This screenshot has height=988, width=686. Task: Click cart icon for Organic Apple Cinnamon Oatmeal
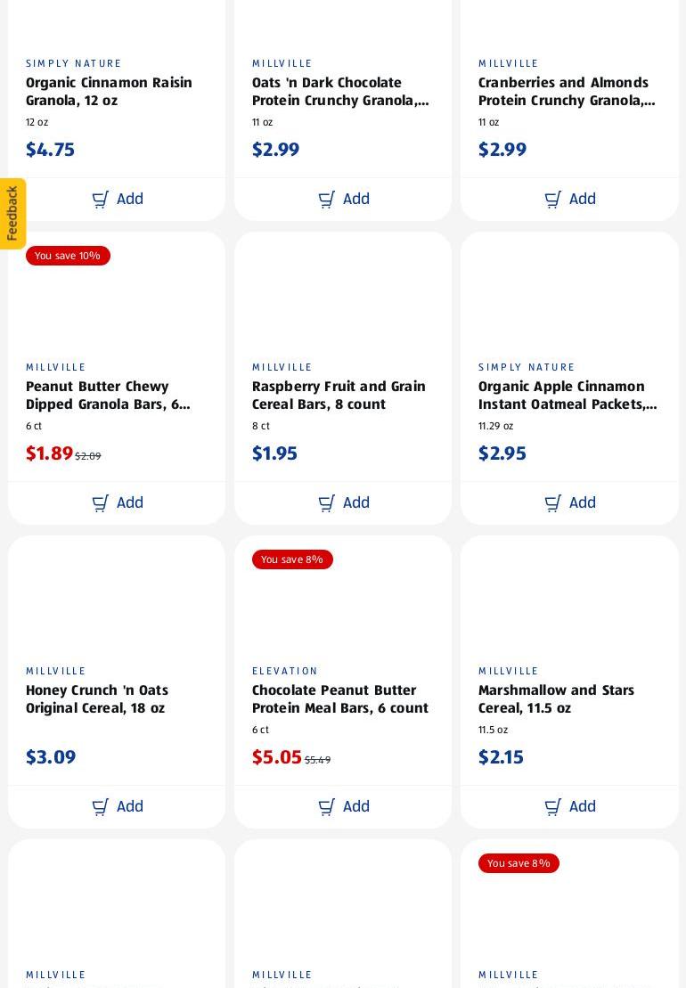tap(552, 503)
